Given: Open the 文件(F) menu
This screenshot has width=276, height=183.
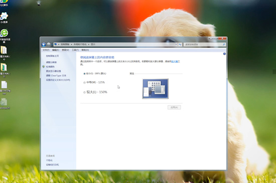Looking at the screenshot, I should (46, 50).
